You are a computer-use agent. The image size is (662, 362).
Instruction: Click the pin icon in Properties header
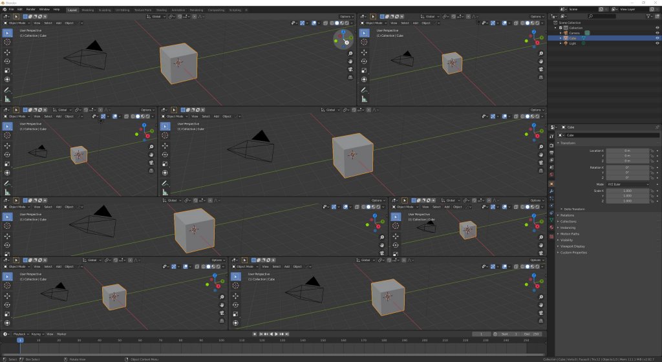657,127
